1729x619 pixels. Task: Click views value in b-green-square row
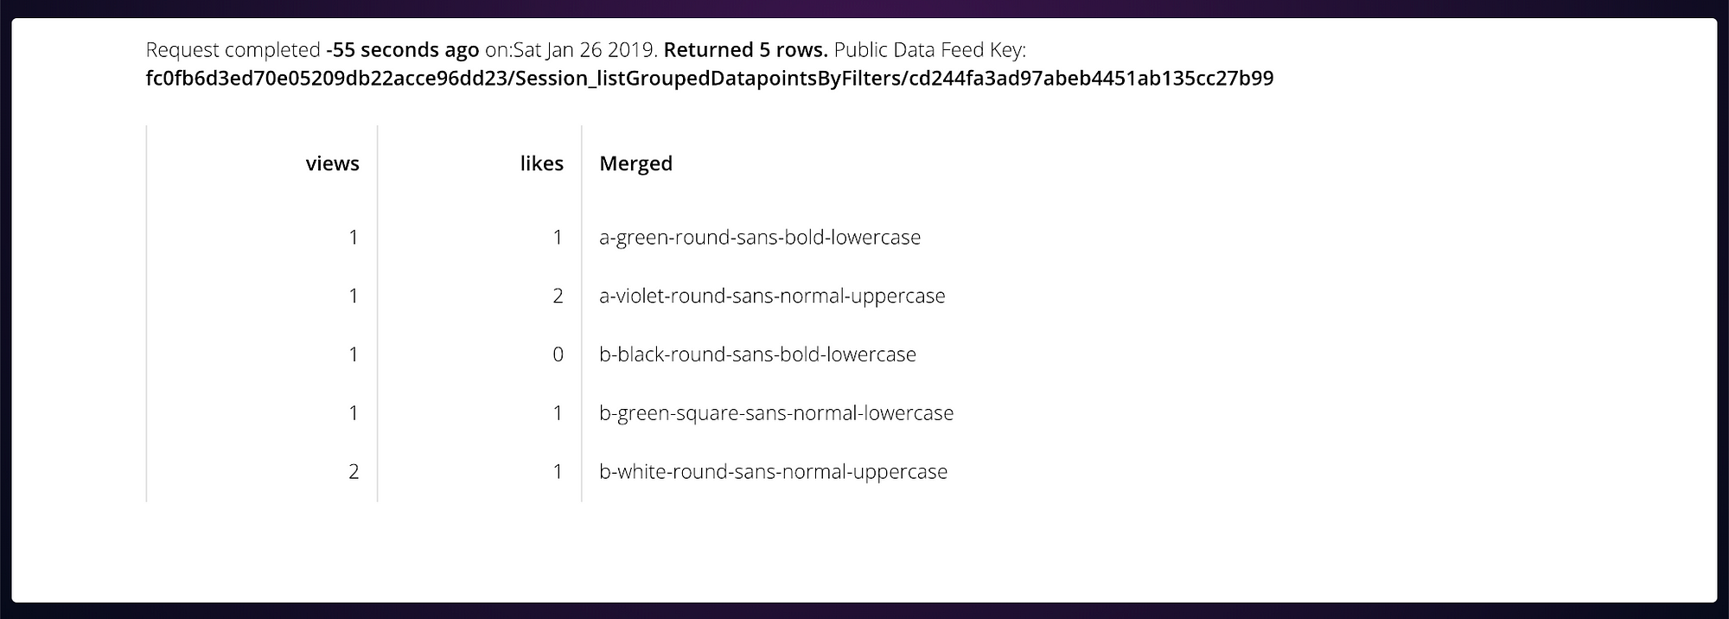(354, 413)
